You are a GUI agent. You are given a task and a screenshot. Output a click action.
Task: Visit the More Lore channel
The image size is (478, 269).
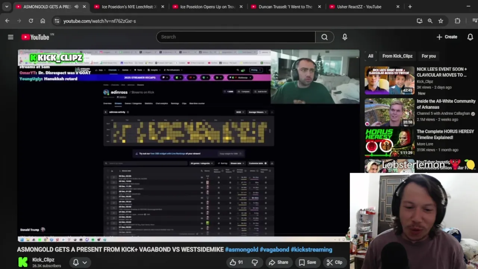tap(425, 144)
